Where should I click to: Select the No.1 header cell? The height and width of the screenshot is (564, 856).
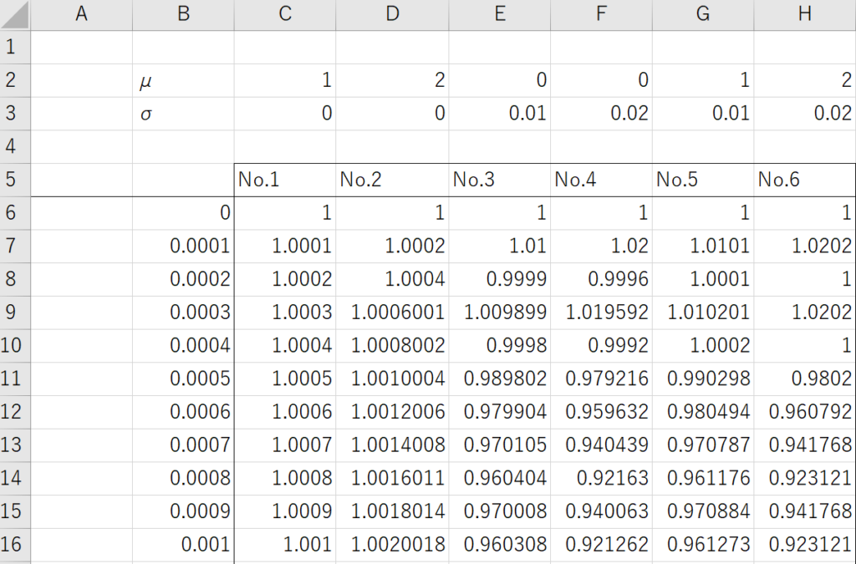pyautogui.click(x=285, y=180)
